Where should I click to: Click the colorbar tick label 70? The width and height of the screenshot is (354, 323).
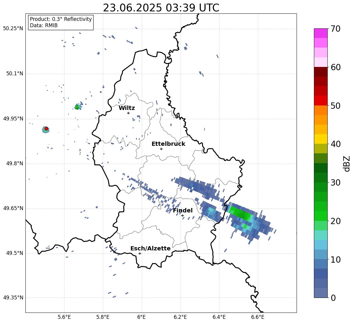coord(335,29)
